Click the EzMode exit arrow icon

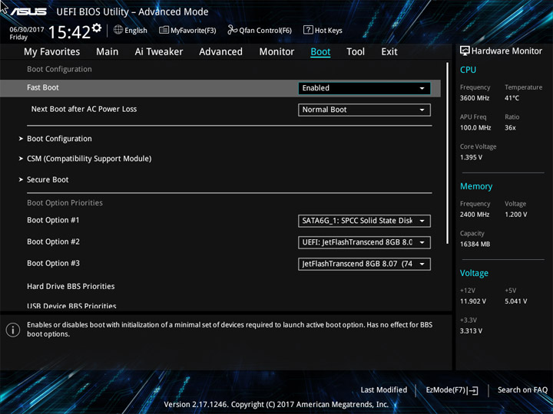click(x=474, y=390)
